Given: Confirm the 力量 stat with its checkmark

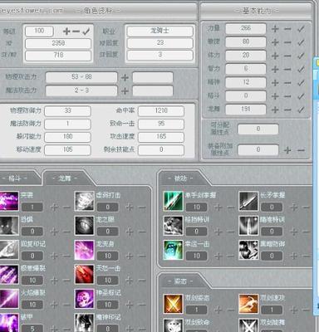Looking at the screenshot, I should click(x=301, y=28).
